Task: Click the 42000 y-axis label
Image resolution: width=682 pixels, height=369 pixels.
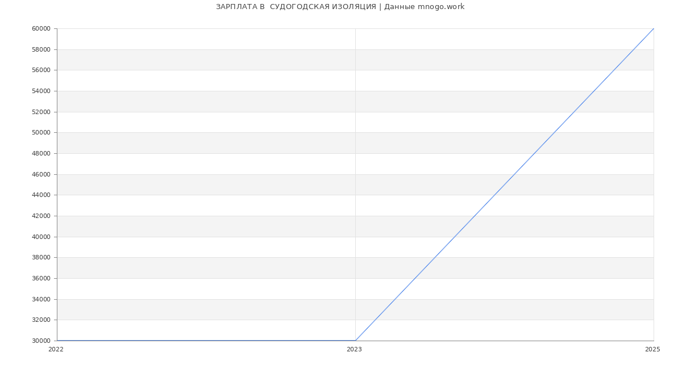Action: point(41,216)
